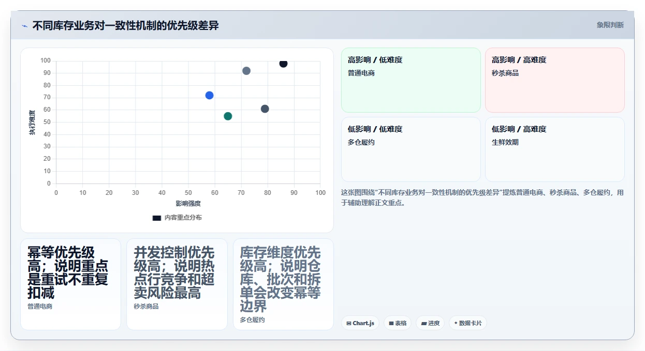Viewport: 645px width, 351px height.
Task: Click the dark legend color box
Action: click(x=157, y=218)
